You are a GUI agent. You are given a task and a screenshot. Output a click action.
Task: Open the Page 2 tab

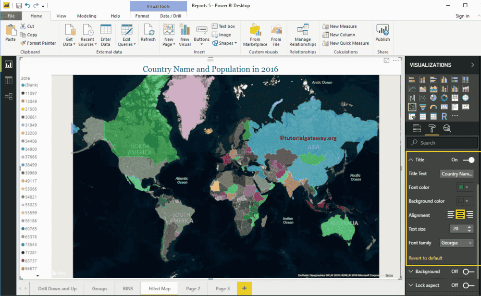click(x=193, y=288)
